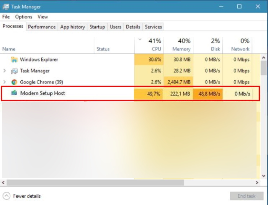The width and height of the screenshot is (268, 205).
Task: Select the Task Manager process name
Action: (35, 71)
